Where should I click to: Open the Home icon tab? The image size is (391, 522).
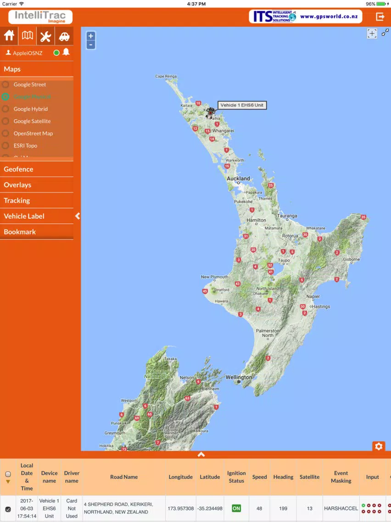pos(9,36)
